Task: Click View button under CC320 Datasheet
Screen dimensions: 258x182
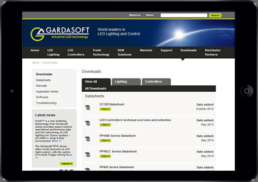Action: (x=105, y=109)
